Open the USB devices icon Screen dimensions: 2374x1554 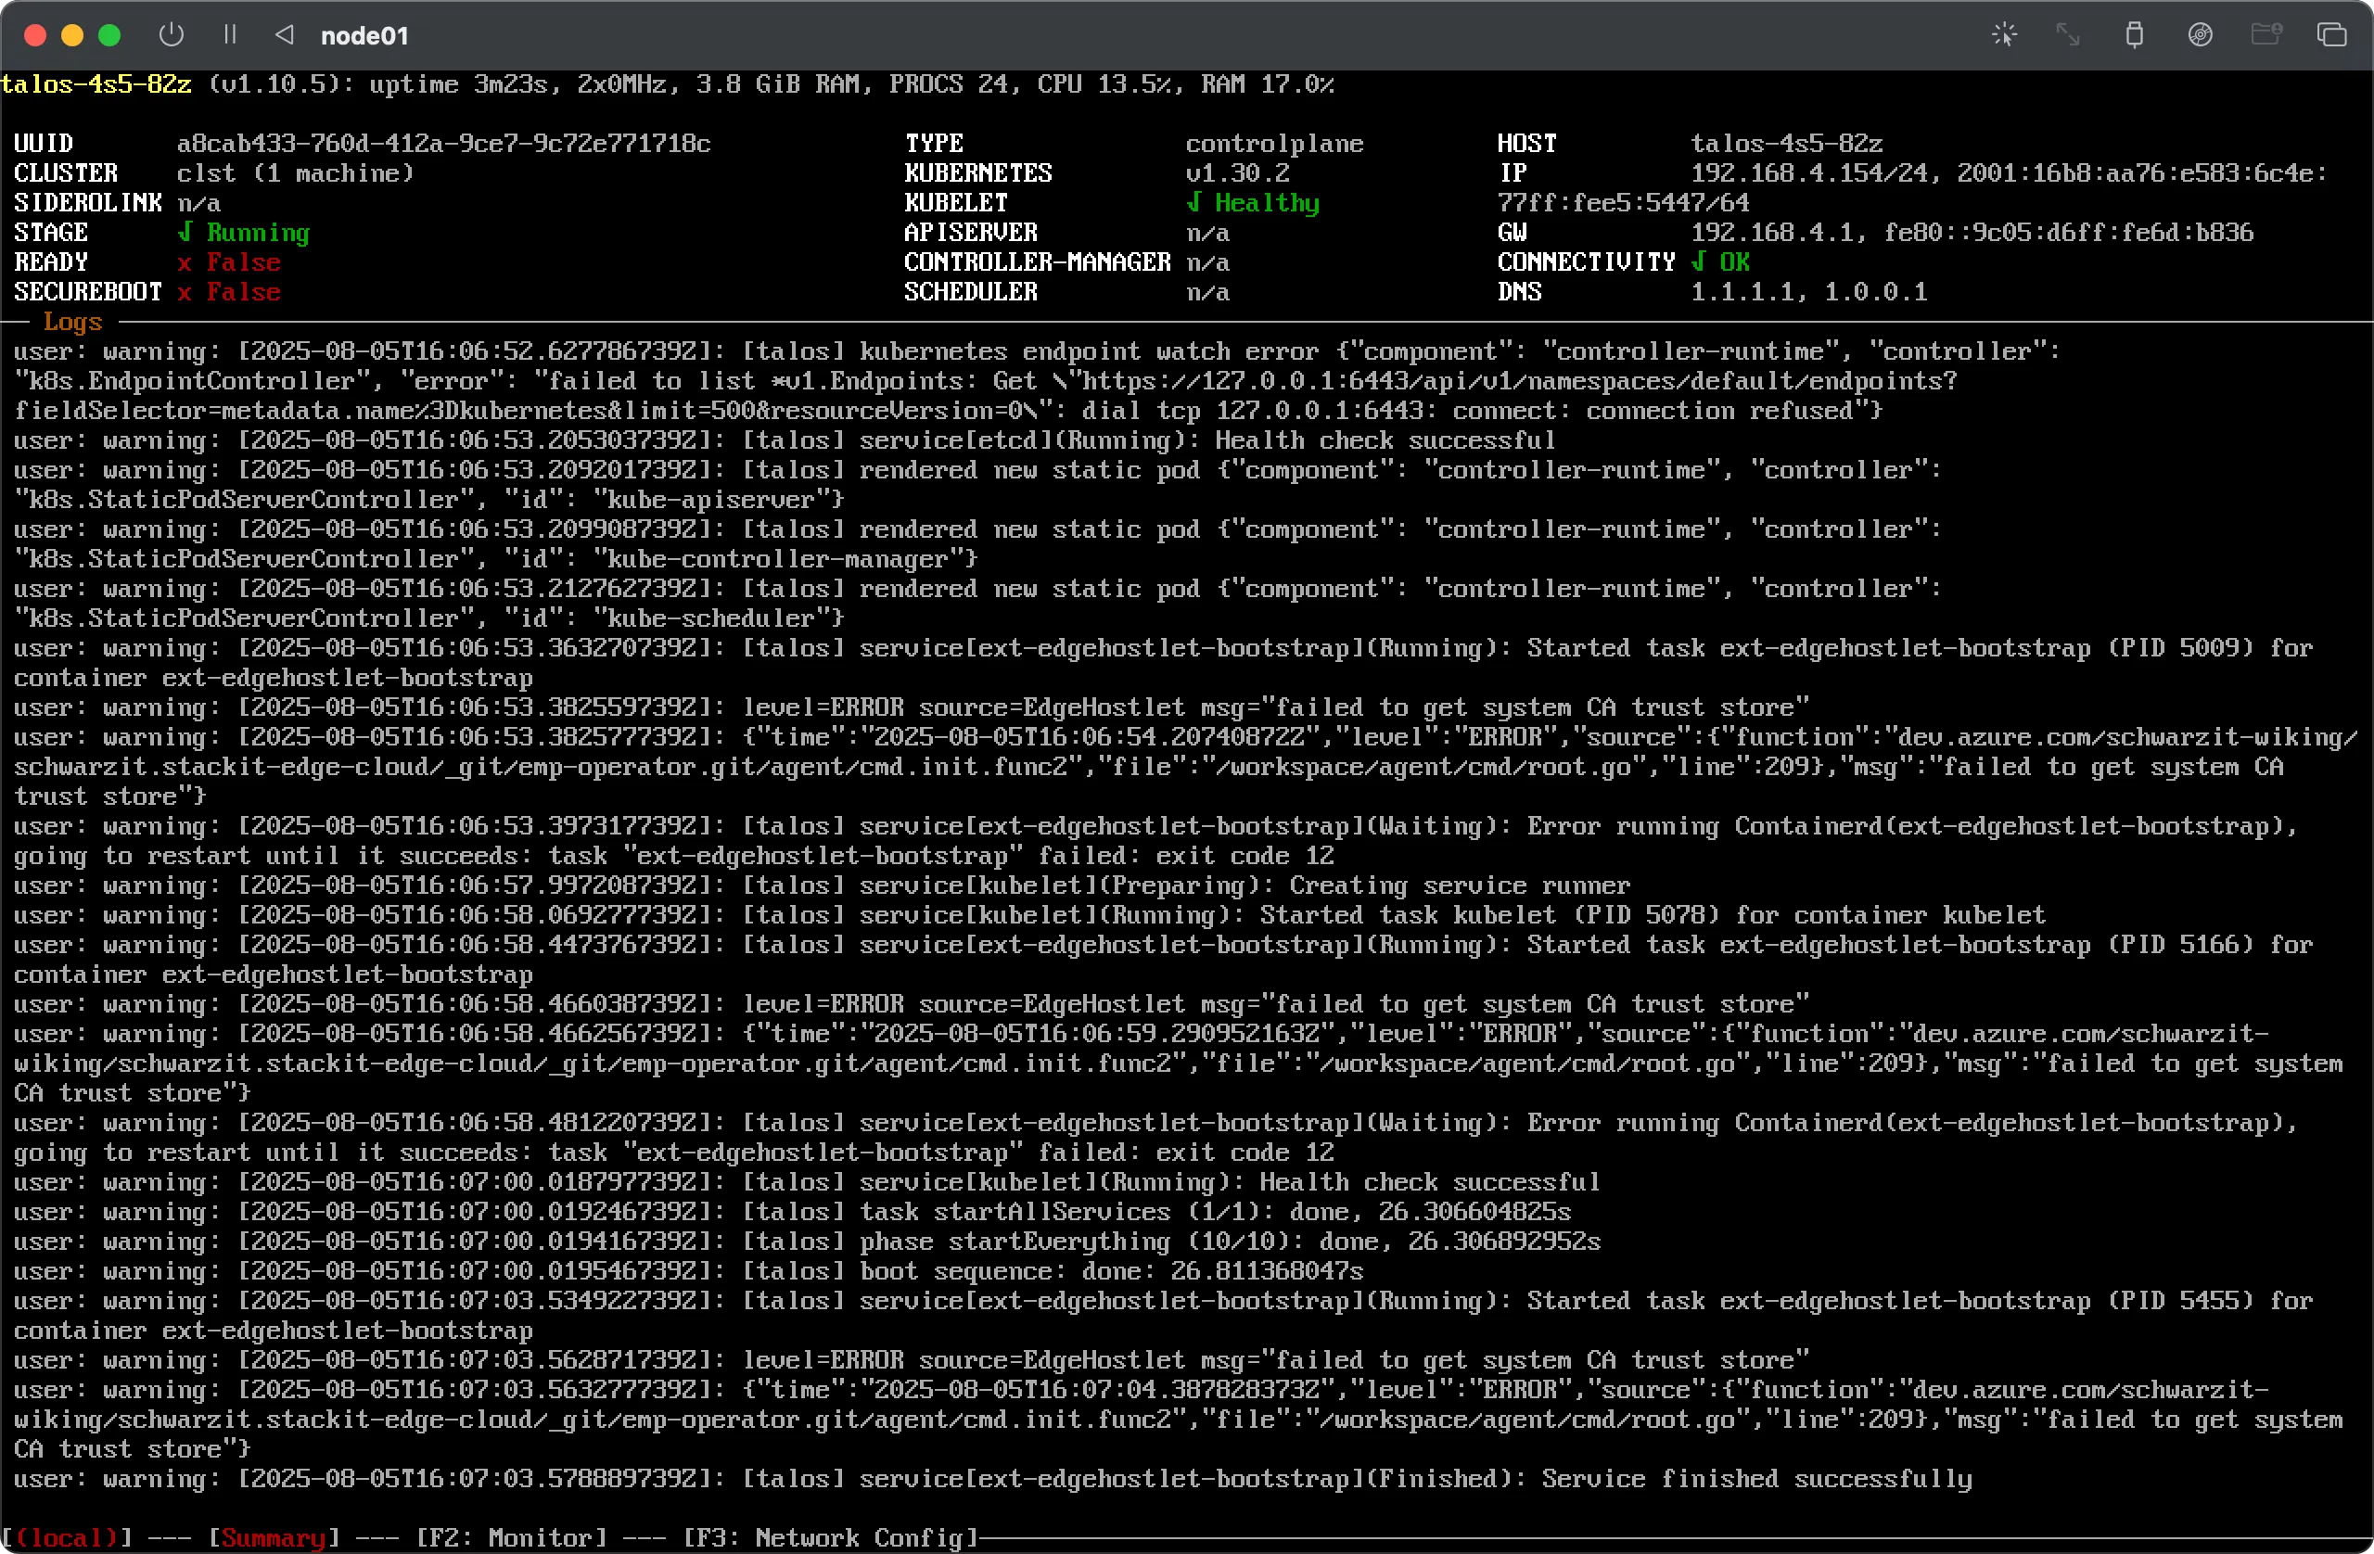(2135, 34)
